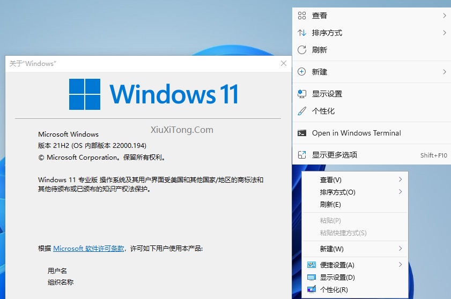Click the 组织名称 text
The width and height of the screenshot is (451, 299).
click(x=61, y=282)
